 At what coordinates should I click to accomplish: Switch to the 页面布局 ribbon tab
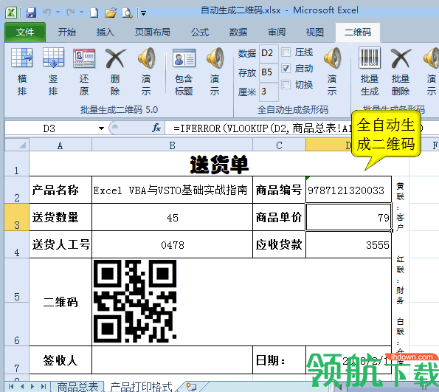[x=153, y=32]
